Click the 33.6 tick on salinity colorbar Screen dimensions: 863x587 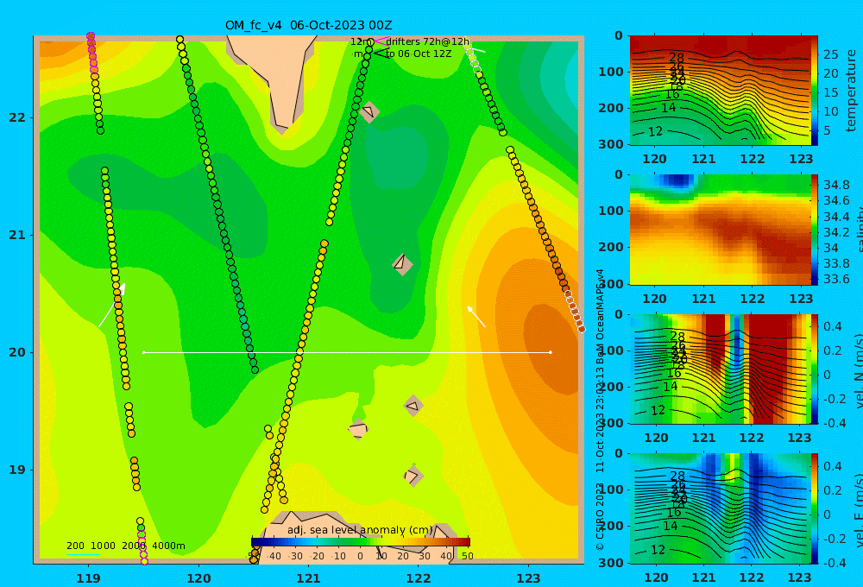(836, 279)
